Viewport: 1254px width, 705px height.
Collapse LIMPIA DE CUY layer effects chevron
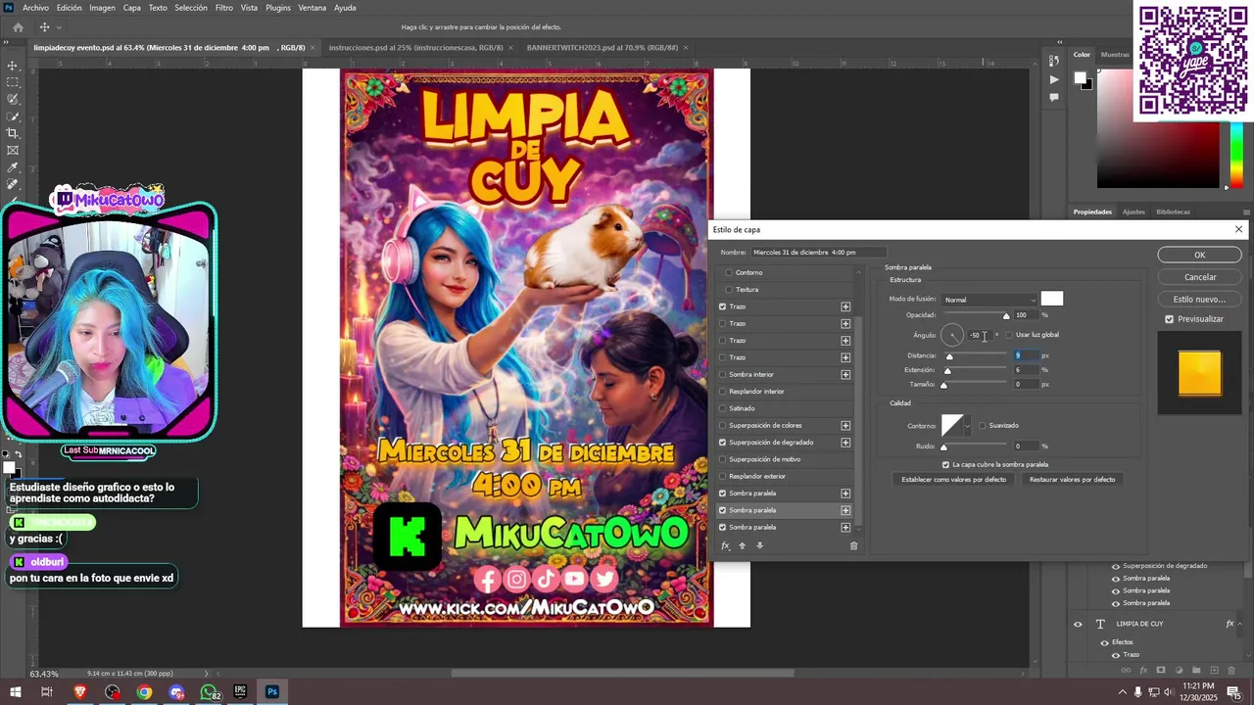1241,624
